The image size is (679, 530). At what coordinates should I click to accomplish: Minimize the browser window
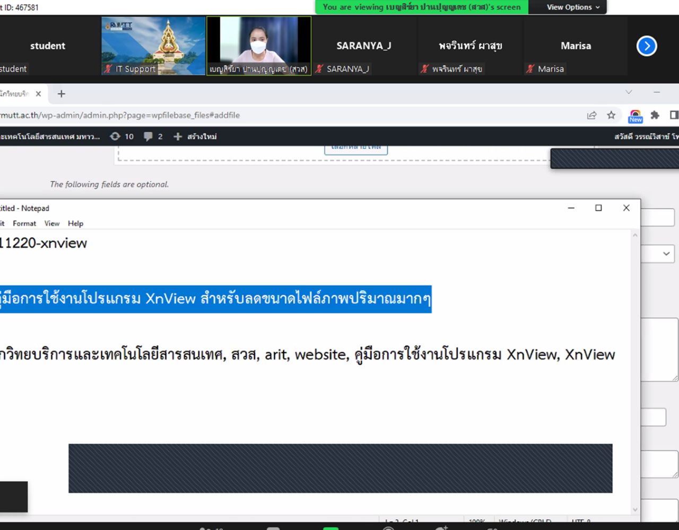point(657,92)
